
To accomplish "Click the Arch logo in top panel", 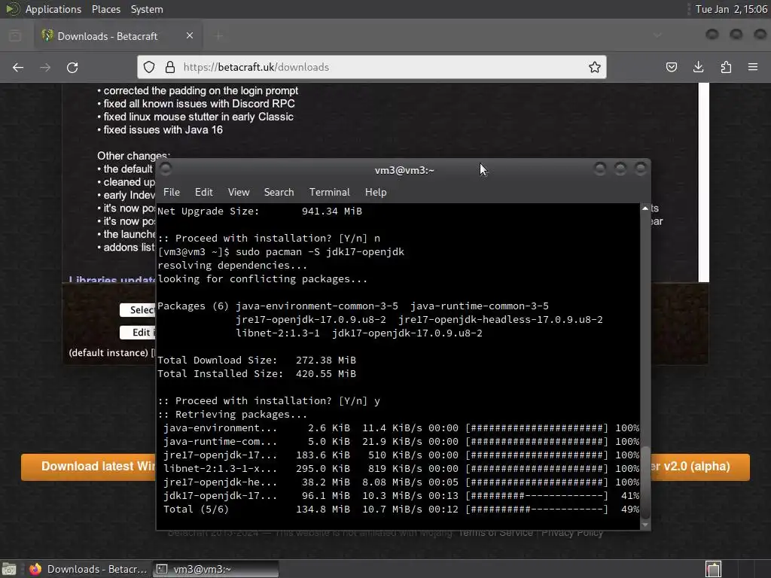I will tap(11, 9).
